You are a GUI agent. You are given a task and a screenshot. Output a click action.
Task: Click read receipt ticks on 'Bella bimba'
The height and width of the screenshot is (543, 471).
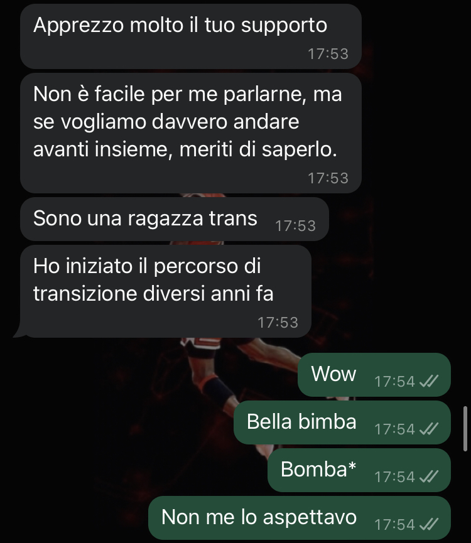pyautogui.click(x=429, y=429)
